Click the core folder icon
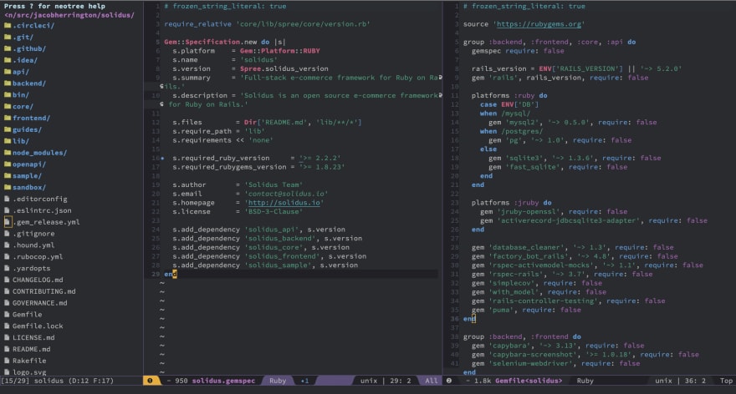Image resolution: width=736 pixels, height=394 pixels. (x=8, y=106)
